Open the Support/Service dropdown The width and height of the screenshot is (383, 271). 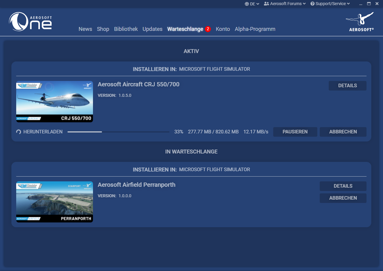click(330, 4)
